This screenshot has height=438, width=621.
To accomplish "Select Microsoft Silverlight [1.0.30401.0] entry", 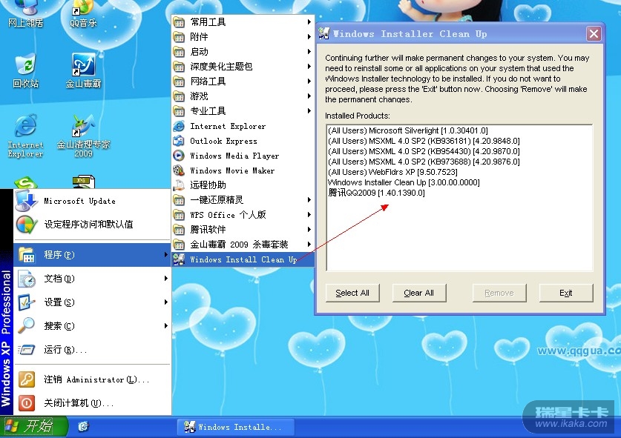I will (408, 130).
